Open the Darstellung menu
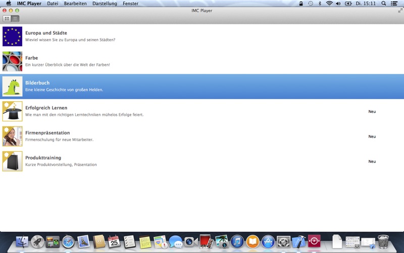Image resolution: width=404 pixels, height=253 pixels. pyautogui.click(x=105, y=4)
